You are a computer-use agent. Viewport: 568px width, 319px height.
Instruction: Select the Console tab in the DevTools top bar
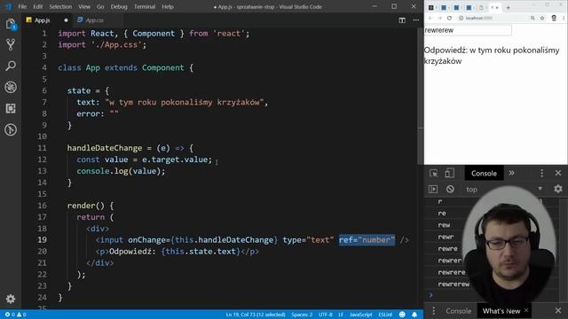pyautogui.click(x=484, y=174)
